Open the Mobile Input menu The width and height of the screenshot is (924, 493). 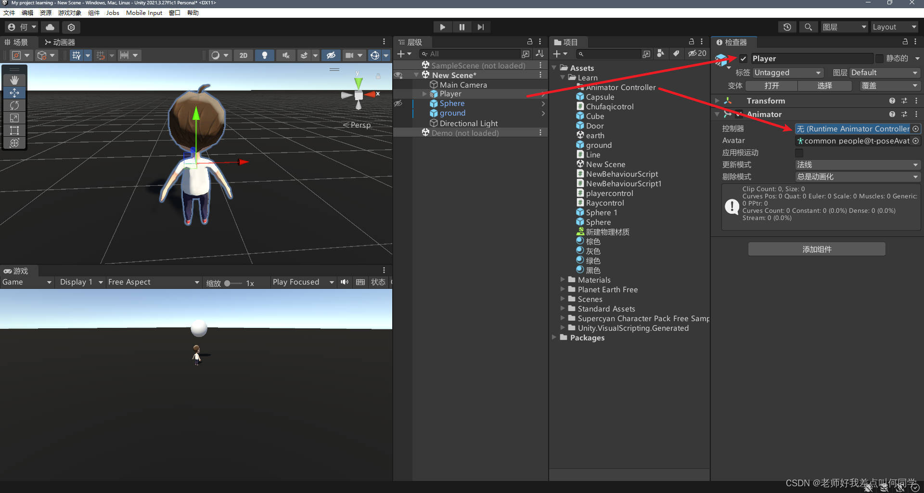point(144,13)
